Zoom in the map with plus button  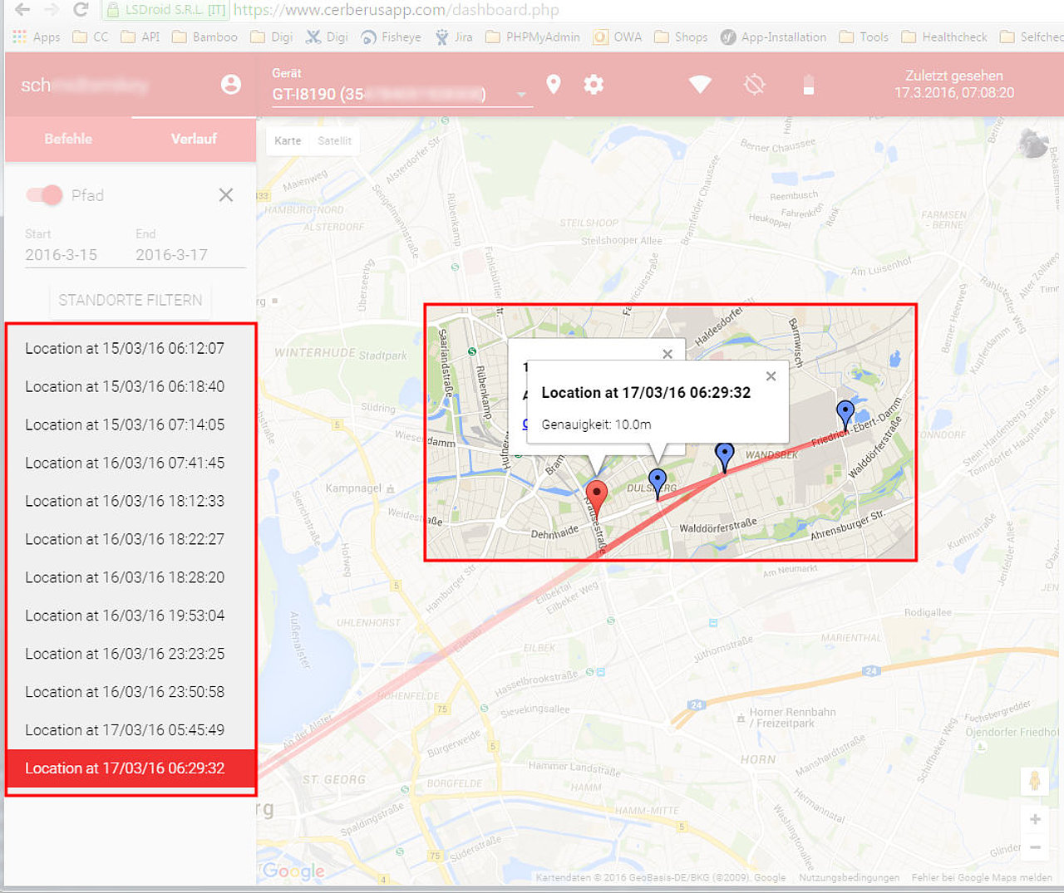pos(1035,819)
